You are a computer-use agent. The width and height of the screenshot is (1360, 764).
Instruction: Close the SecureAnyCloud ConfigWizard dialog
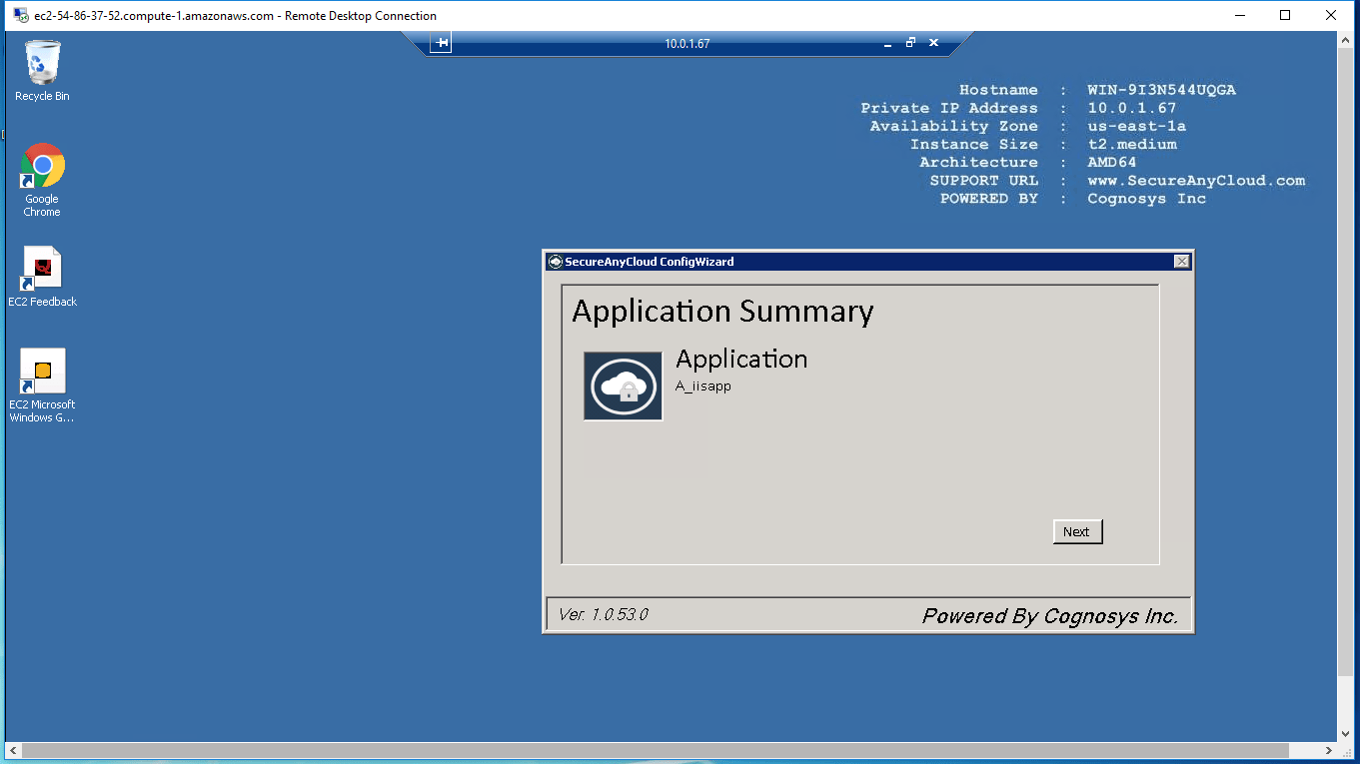pyautogui.click(x=1181, y=262)
